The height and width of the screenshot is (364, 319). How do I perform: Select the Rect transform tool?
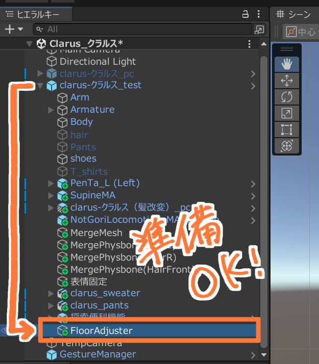click(x=287, y=129)
